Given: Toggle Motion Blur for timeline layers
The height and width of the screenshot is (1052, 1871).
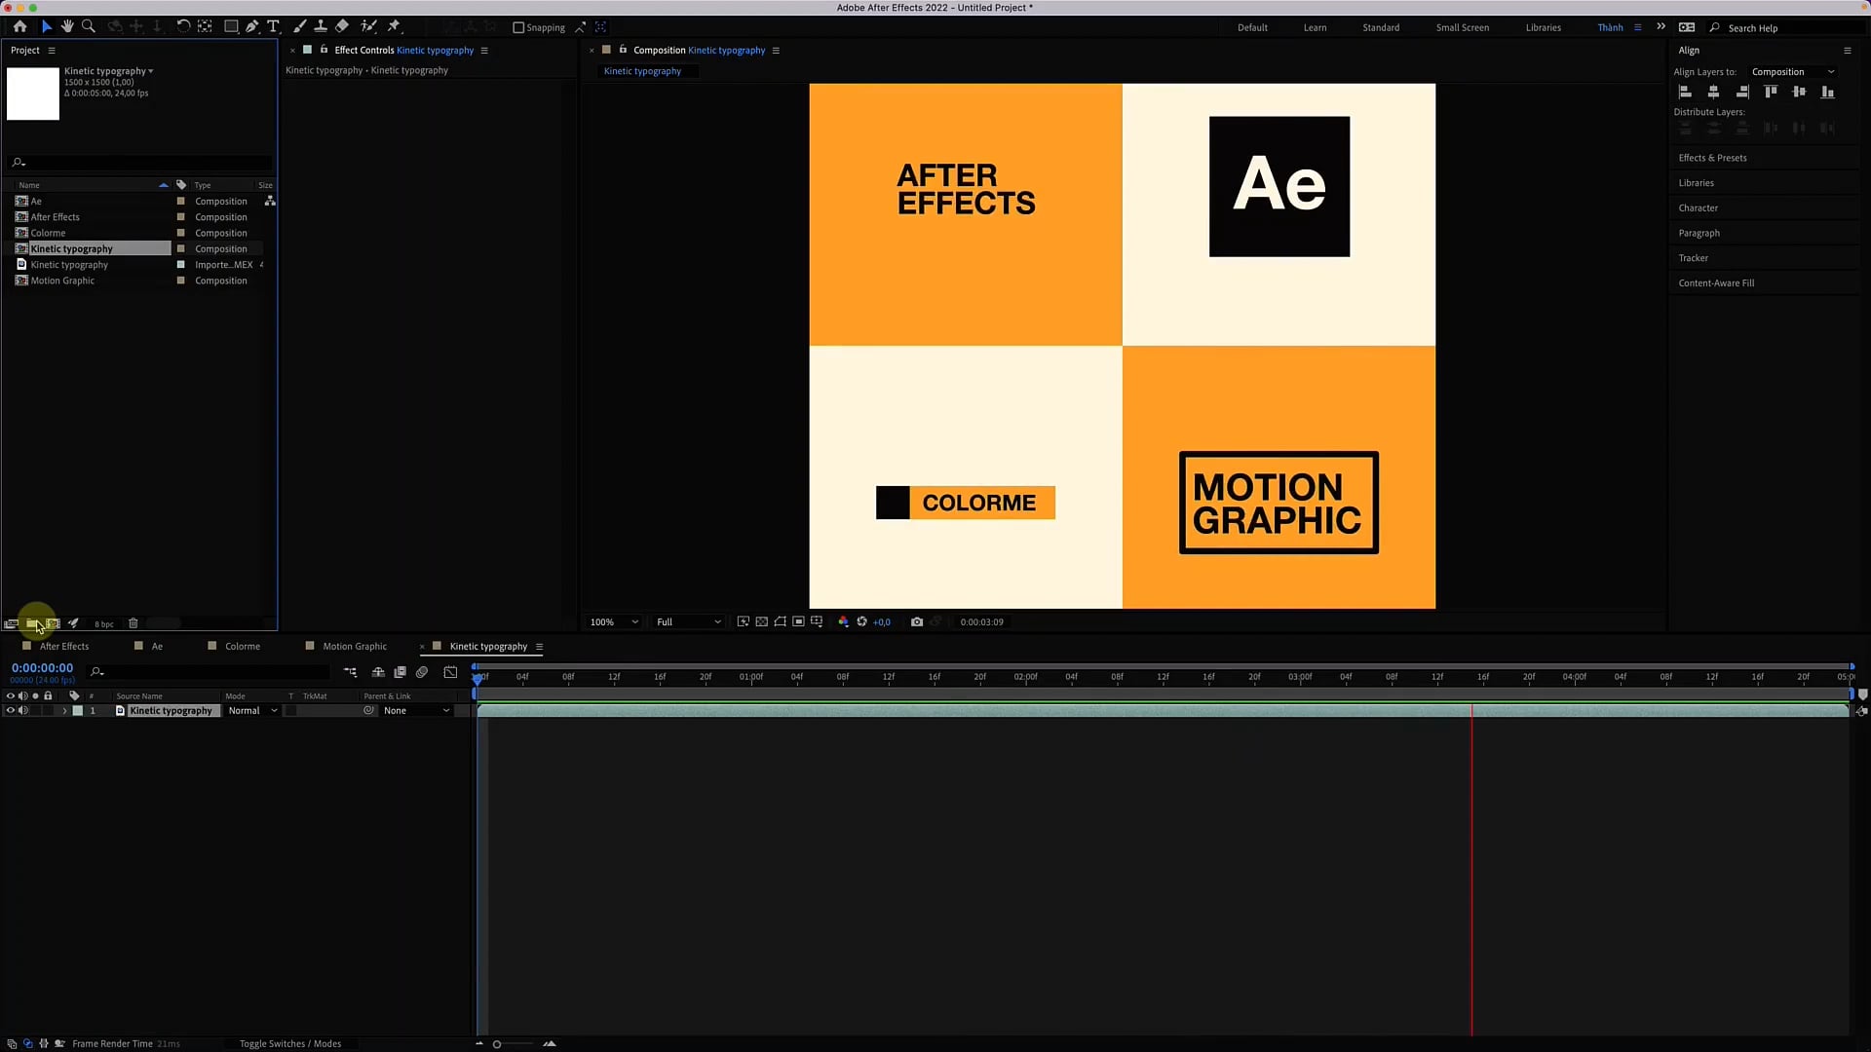Looking at the screenshot, I should [422, 672].
